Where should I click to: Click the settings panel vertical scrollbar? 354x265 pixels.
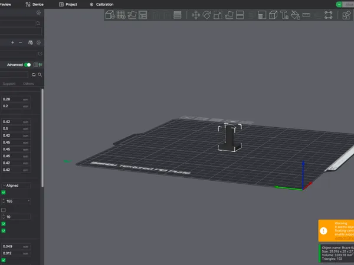pos(42,138)
